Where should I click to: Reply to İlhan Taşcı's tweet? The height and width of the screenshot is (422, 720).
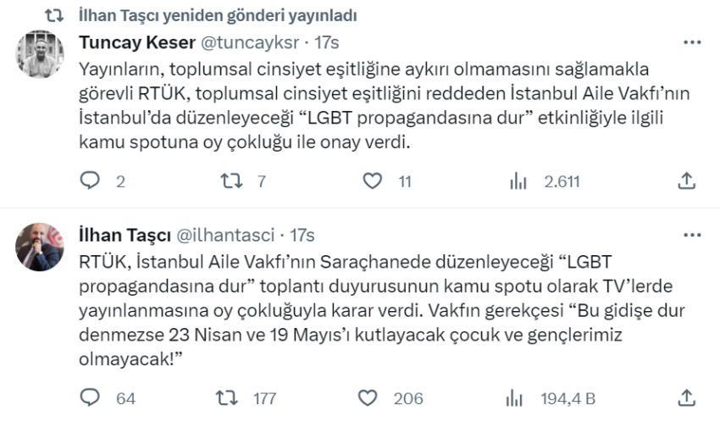click(x=90, y=397)
